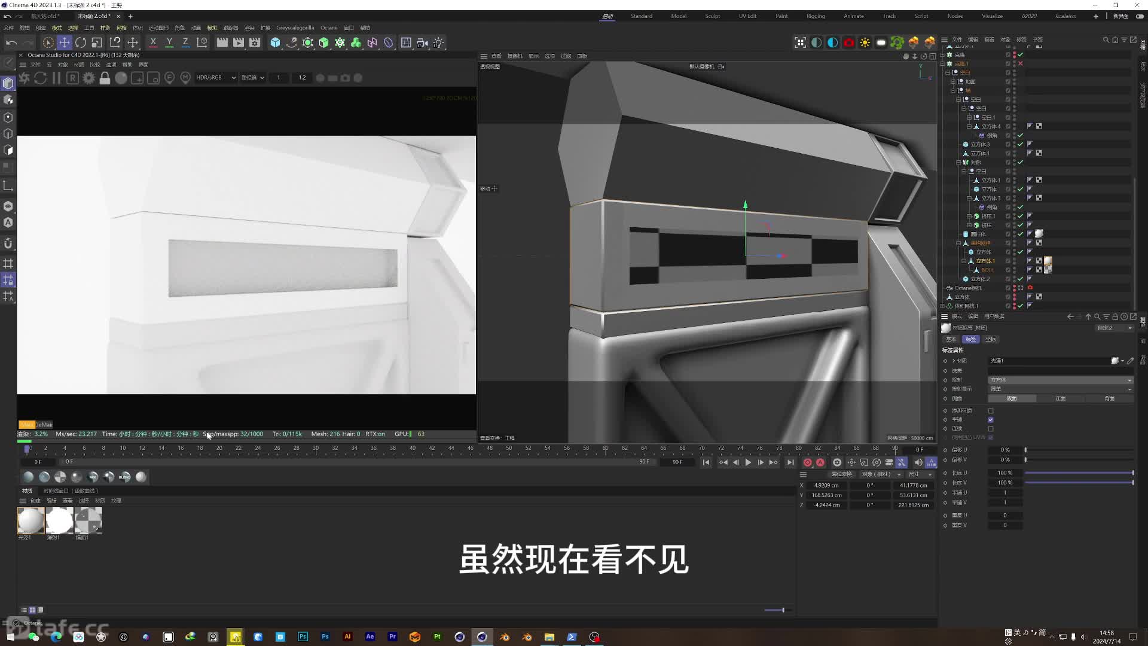Click the Undo arrow in toolbar
The height and width of the screenshot is (646, 1148).
click(x=11, y=42)
